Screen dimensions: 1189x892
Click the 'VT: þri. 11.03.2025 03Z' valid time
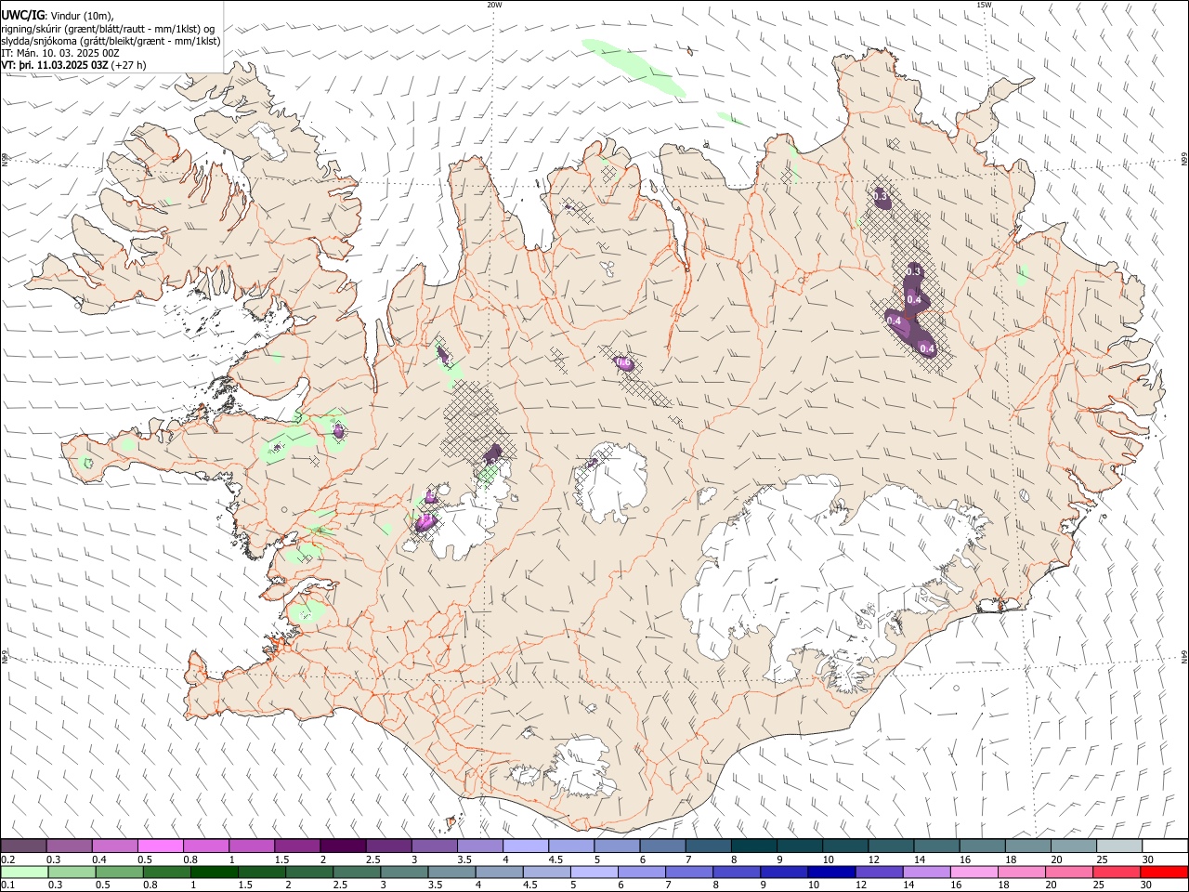54,65
